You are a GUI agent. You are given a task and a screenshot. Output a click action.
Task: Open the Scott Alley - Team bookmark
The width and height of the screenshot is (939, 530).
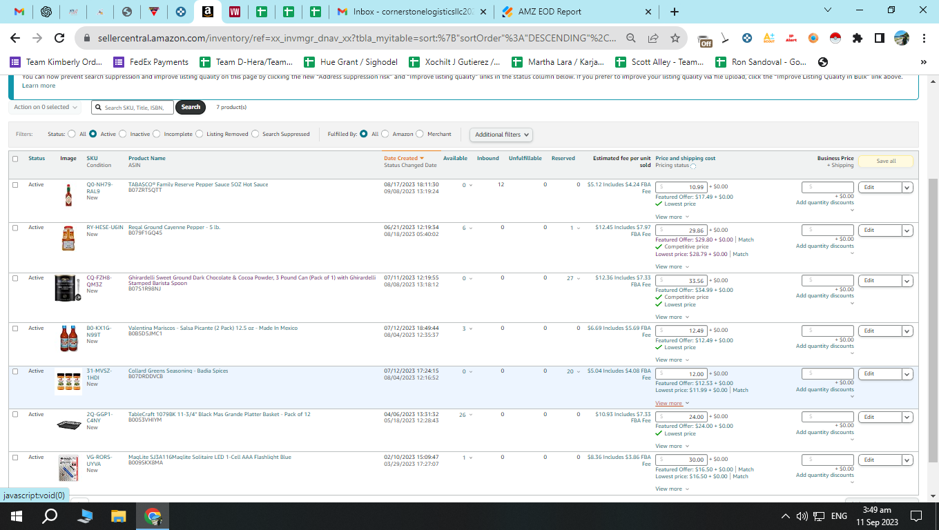[x=659, y=62]
